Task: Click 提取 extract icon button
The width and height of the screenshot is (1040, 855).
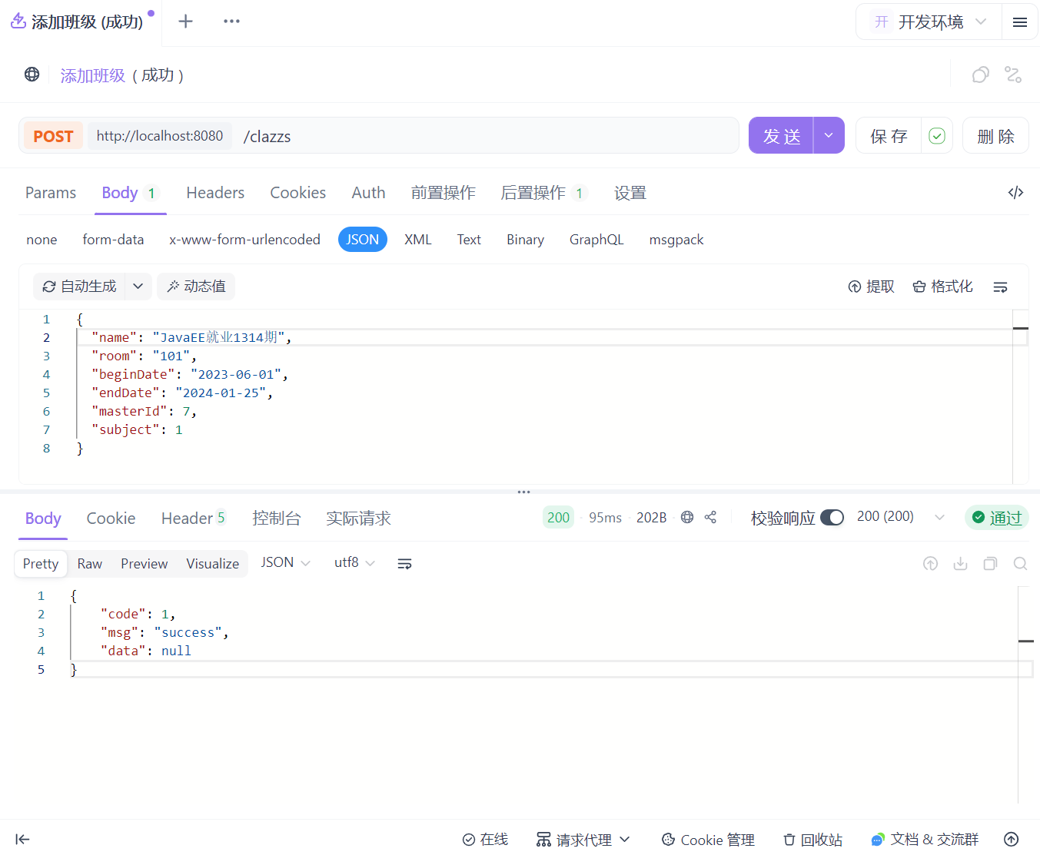Action: 871,287
